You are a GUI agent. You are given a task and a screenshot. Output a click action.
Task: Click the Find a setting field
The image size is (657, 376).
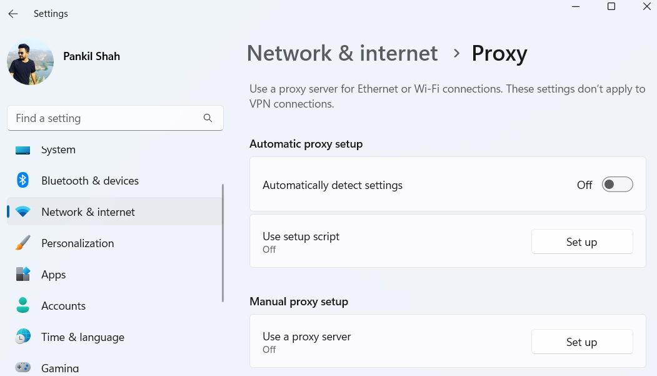click(106, 118)
